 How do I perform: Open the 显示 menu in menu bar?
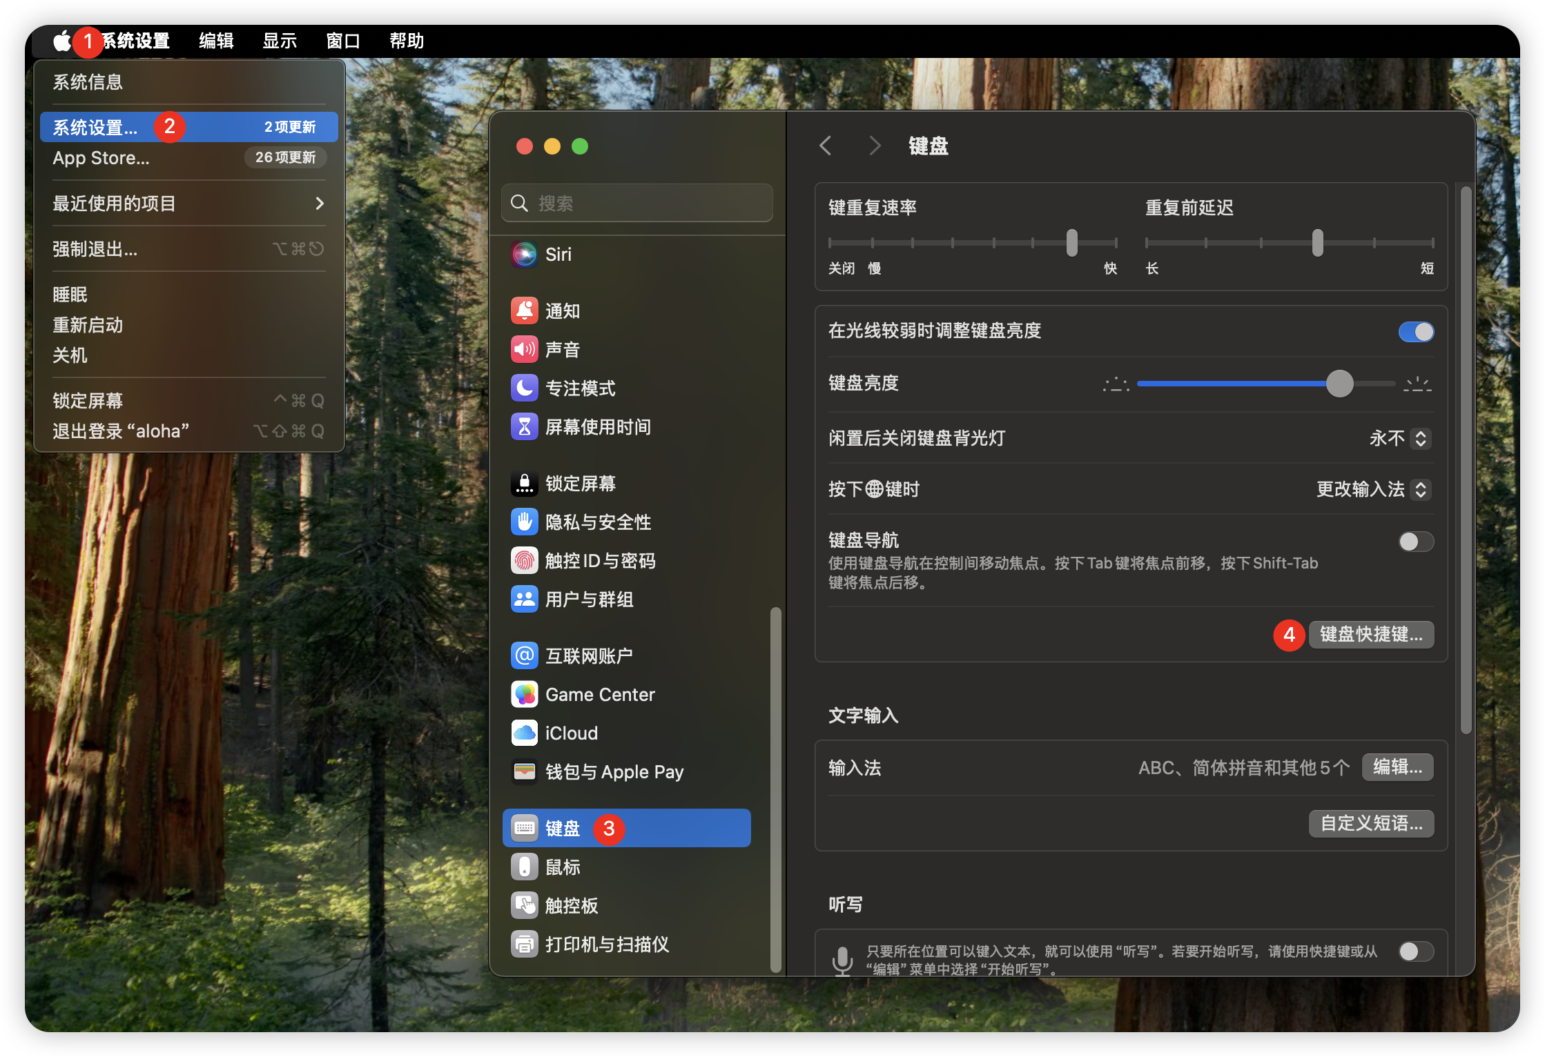pyautogui.click(x=280, y=41)
